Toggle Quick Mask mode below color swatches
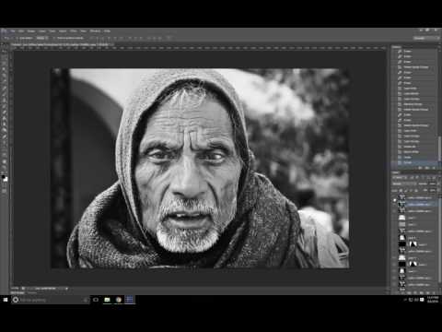The height and width of the screenshot is (332, 442). pos(5,185)
